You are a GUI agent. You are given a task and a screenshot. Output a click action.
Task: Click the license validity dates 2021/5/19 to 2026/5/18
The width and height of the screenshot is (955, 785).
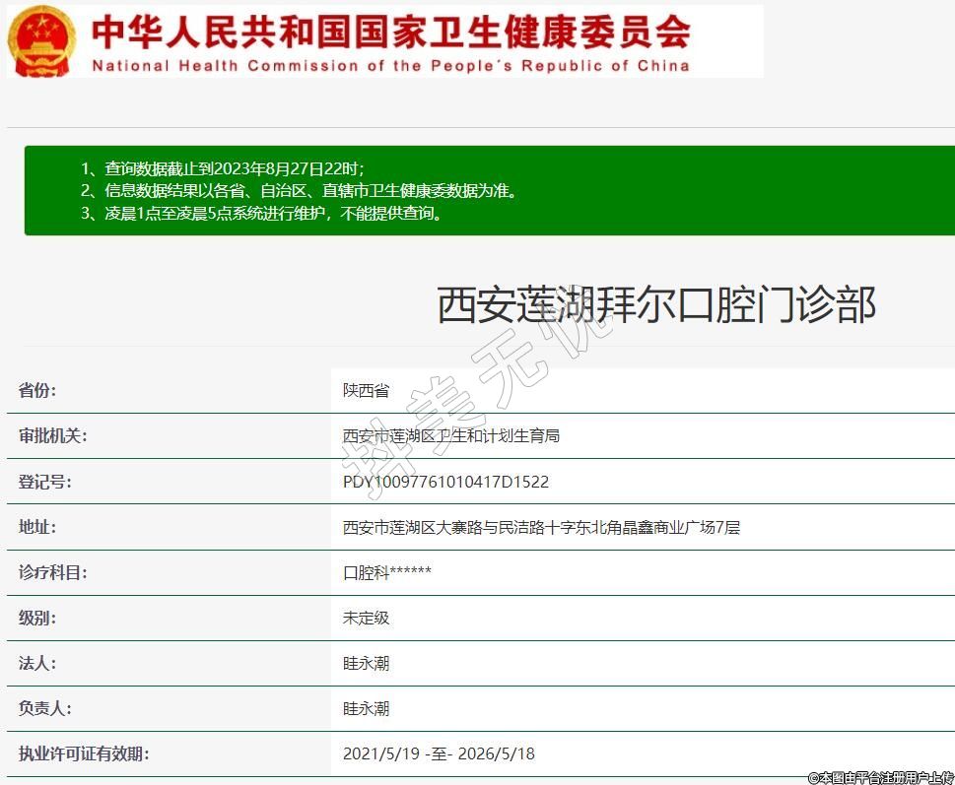point(439,753)
